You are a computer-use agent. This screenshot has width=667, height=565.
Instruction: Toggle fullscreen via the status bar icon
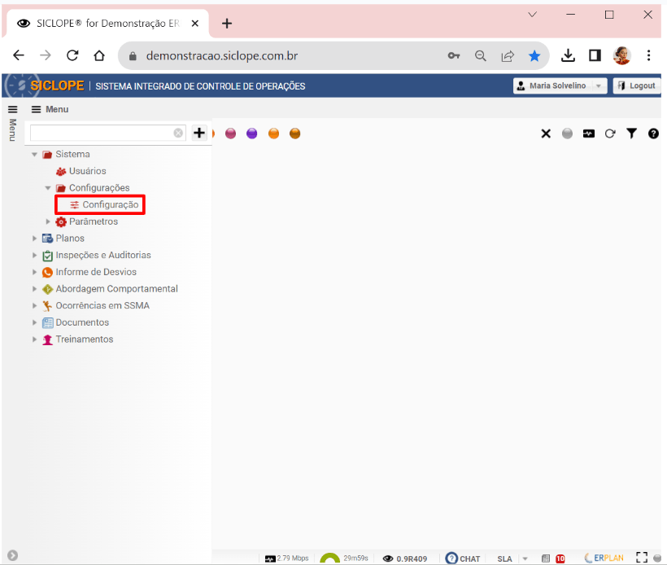coord(642,558)
